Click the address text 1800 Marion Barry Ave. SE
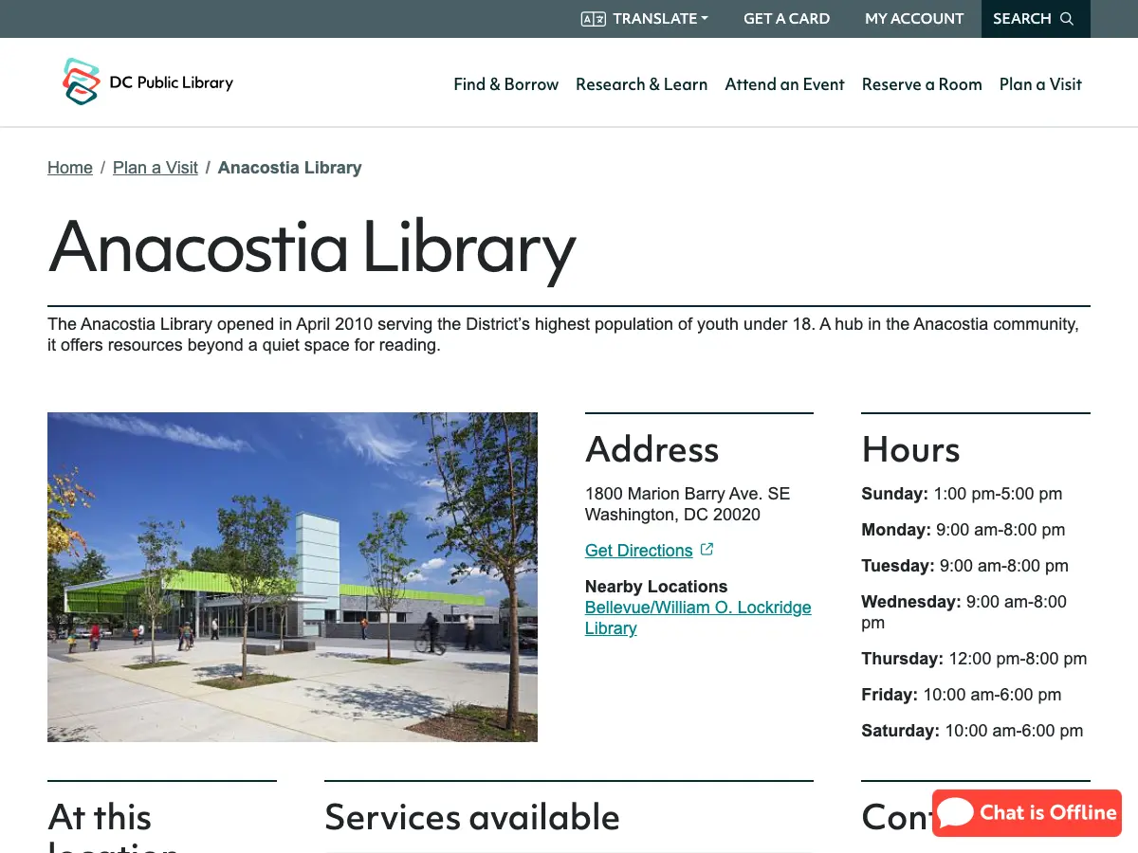This screenshot has width=1138, height=853. click(688, 494)
